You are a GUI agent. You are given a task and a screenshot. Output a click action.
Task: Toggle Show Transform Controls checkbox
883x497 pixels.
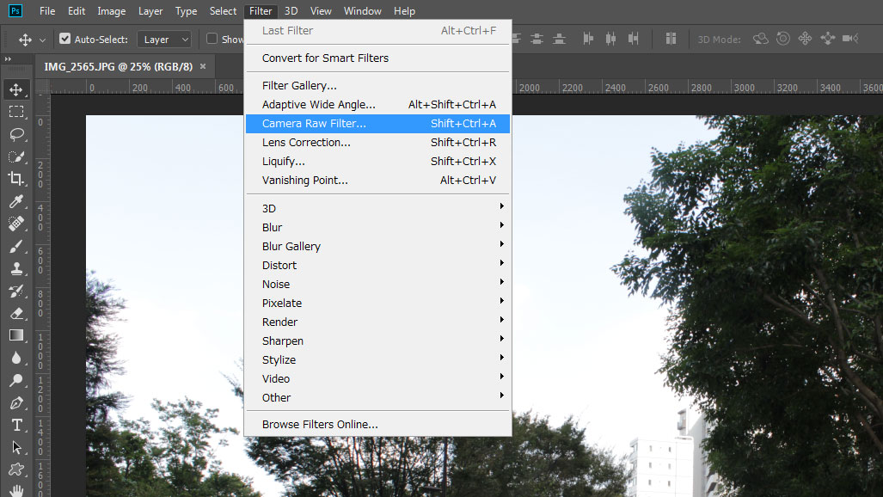(x=212, y=39)
